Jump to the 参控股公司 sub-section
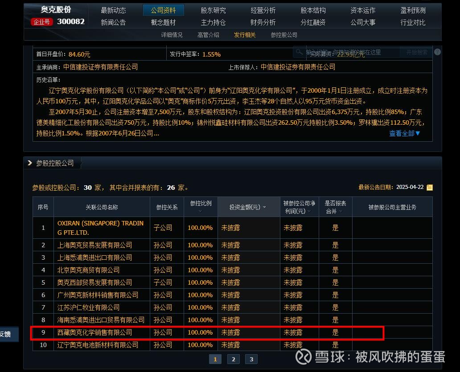The height and width of the screenshot is (372, 460). (x=284, y=35)
